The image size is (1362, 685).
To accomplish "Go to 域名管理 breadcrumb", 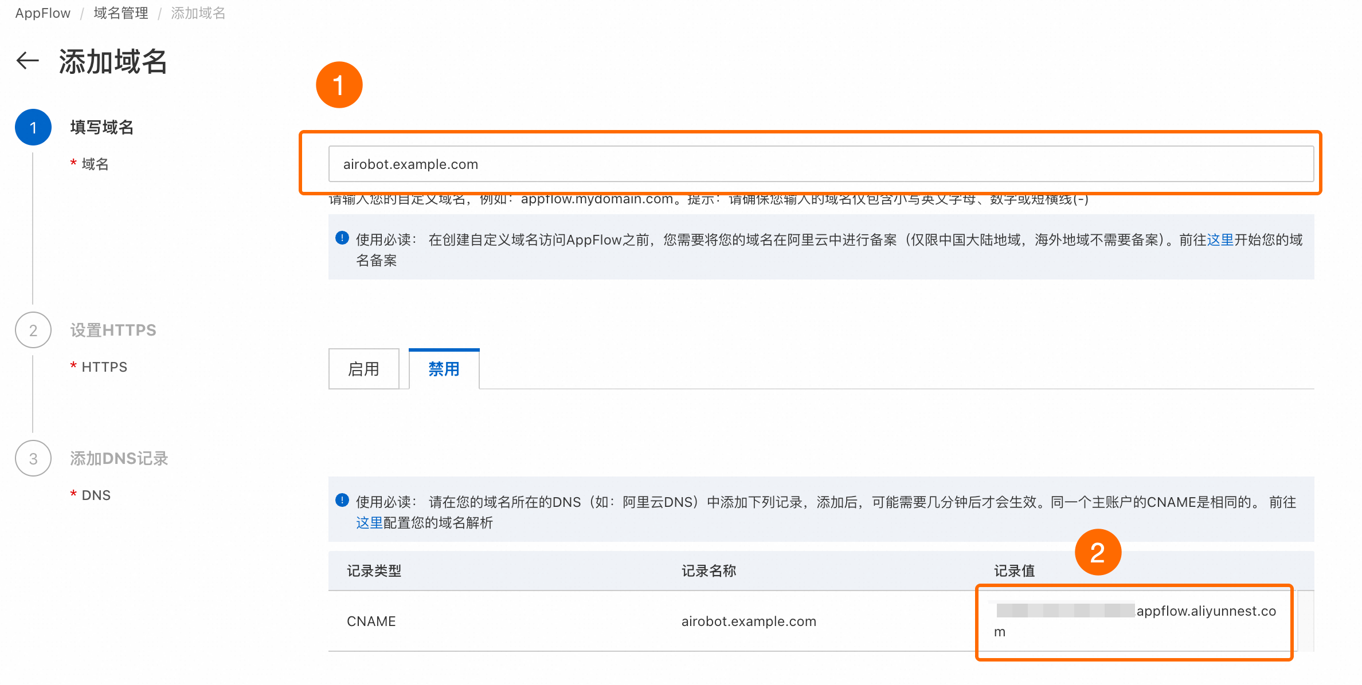I will [121, 13].
